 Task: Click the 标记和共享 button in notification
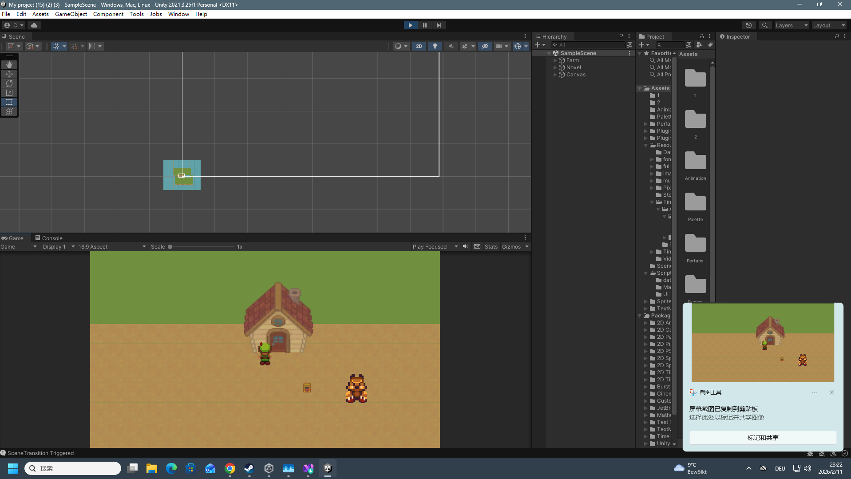coord(763,438)
